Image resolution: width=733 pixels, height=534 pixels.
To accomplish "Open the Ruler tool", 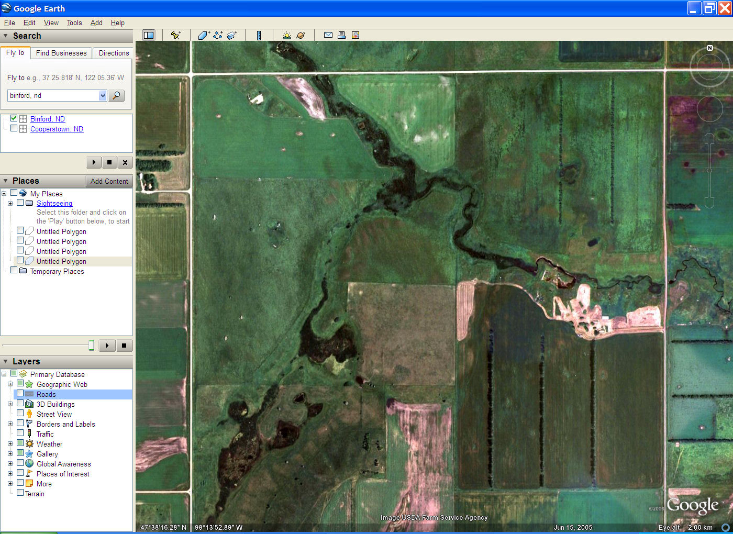I will (259, 35).
